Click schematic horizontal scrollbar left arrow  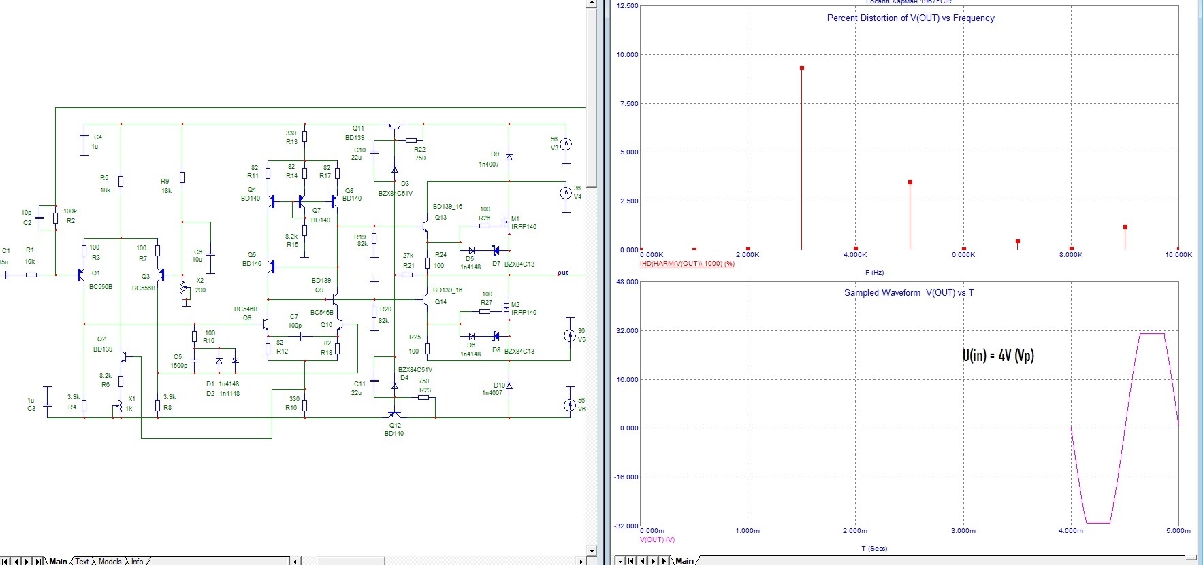(295, 561)
